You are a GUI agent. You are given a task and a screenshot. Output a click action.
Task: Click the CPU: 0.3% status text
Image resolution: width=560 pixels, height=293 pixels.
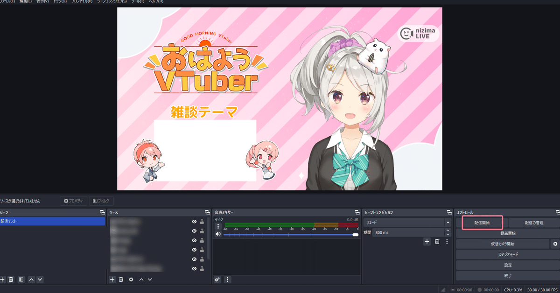tap(513, 289)
